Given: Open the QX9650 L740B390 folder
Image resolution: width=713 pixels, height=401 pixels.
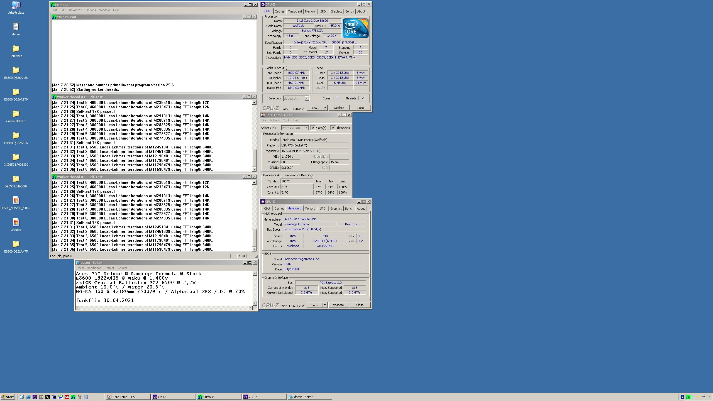Looking at the screenshot, I should point(16,159).
